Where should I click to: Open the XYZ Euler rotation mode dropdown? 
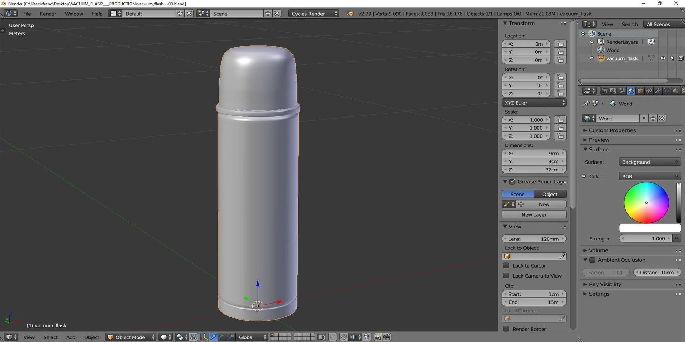534,103
